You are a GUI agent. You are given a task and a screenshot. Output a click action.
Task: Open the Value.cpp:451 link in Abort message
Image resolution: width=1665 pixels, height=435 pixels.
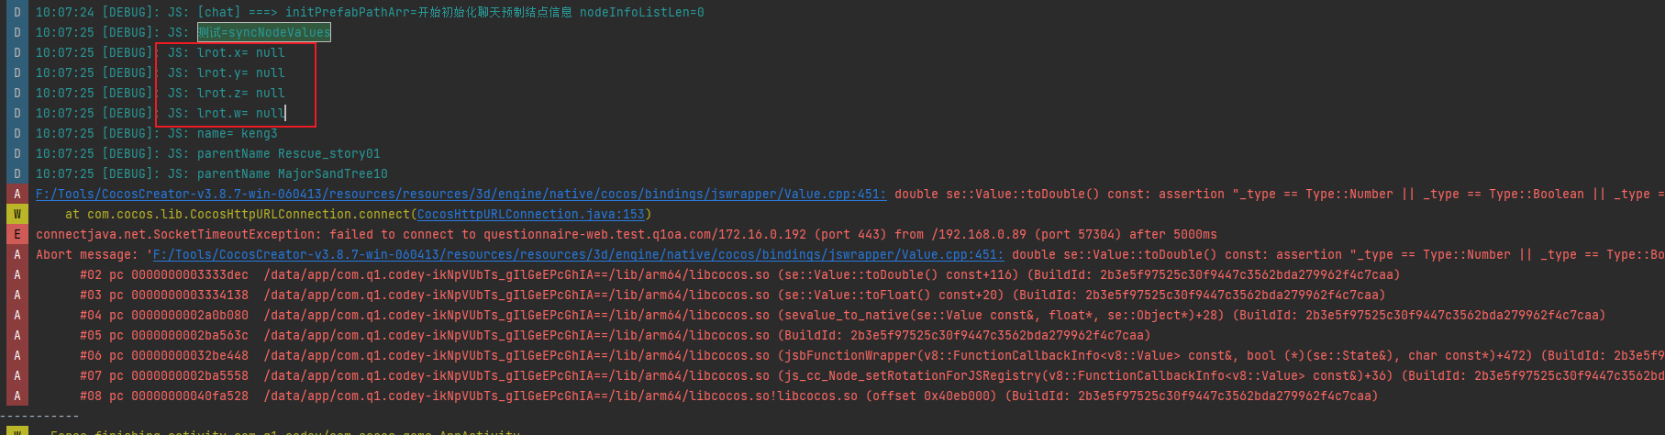[x=578, y=254]
